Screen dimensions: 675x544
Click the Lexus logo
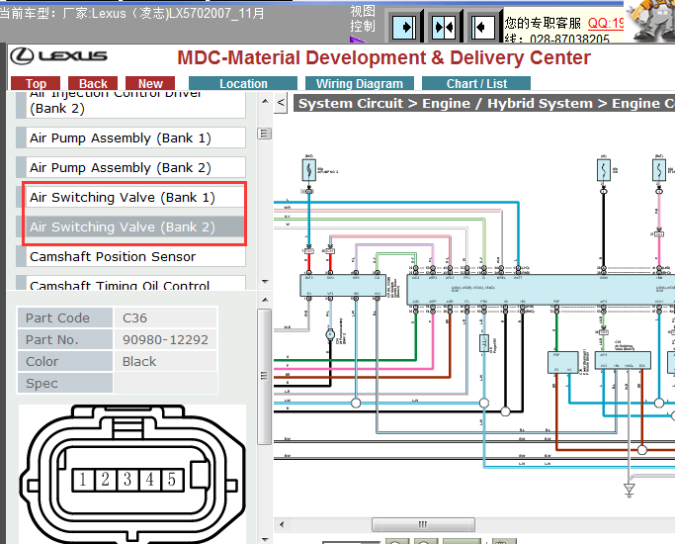[x=58, y=56]
